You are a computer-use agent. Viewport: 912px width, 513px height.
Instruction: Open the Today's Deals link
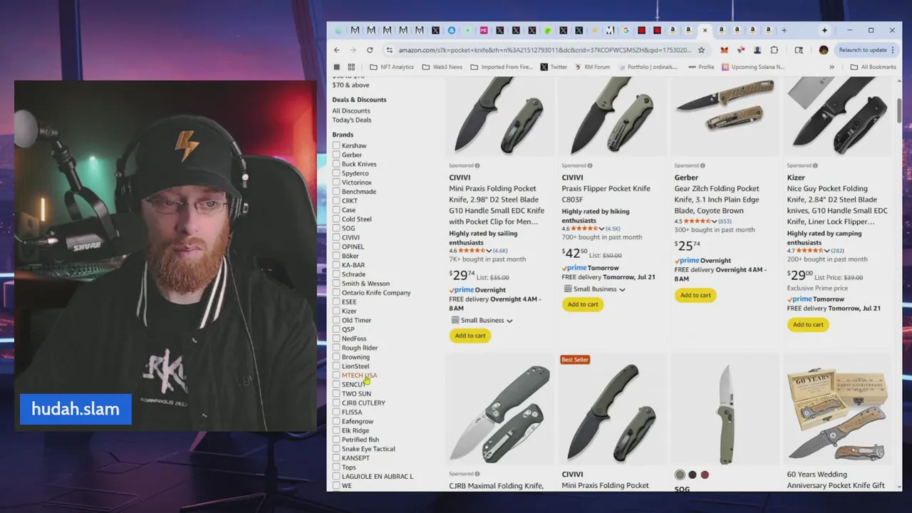tap(352, 120)
